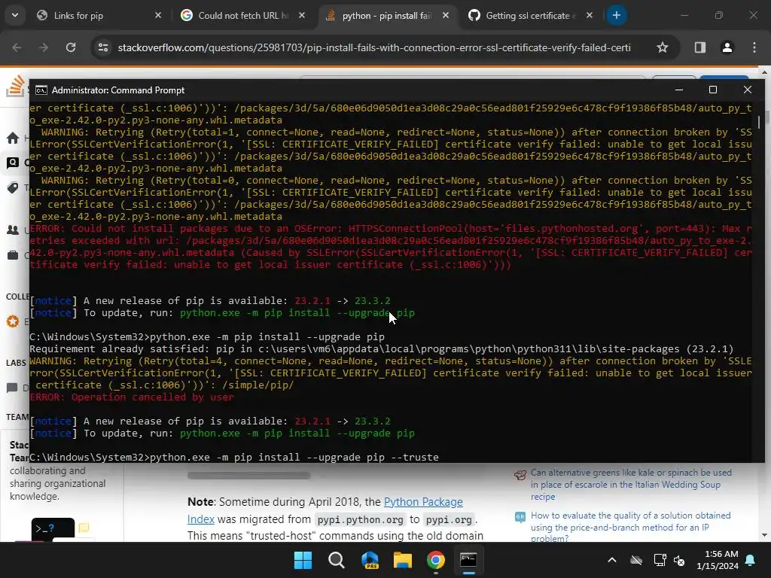The width and height of the screenshot is (771, 578).
Task: Open Chrome profile icon
Action: [x=727, y=47]
